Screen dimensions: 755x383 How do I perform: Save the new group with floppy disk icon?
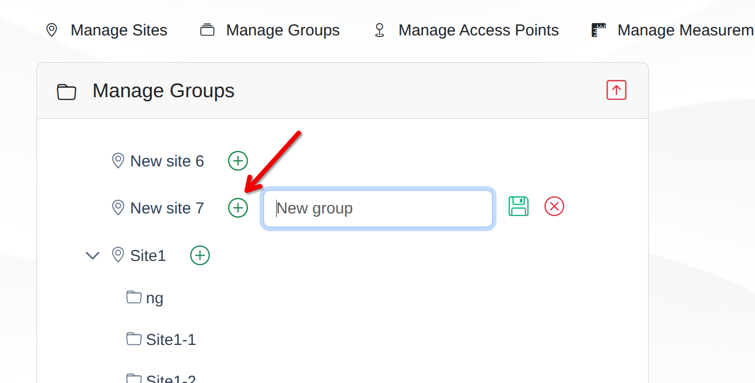pos(519,206)
